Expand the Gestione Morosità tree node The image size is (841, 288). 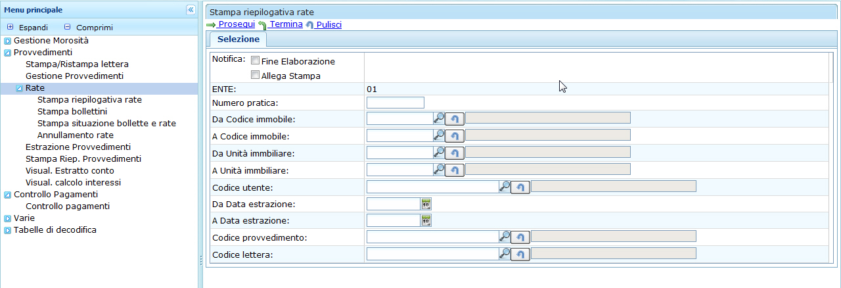8,41
